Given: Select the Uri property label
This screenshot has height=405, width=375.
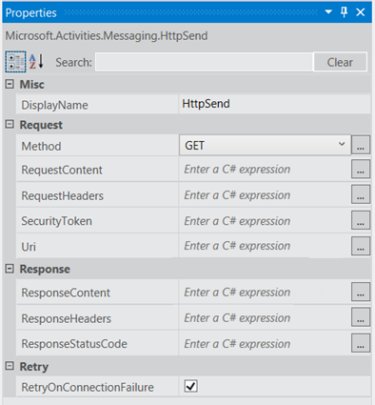Looking at the screenshot, I should point(29,247).
